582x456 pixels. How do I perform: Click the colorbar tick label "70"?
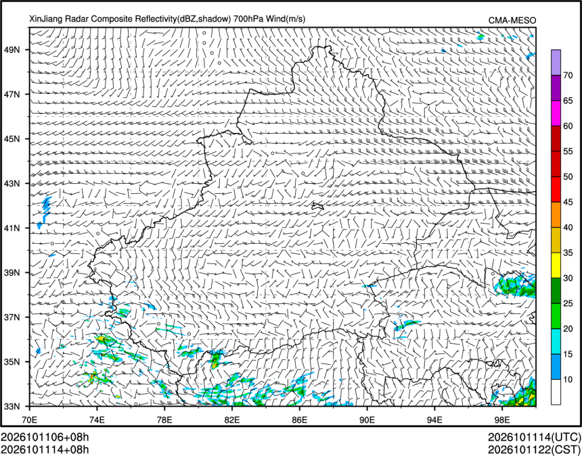point(568,76)
